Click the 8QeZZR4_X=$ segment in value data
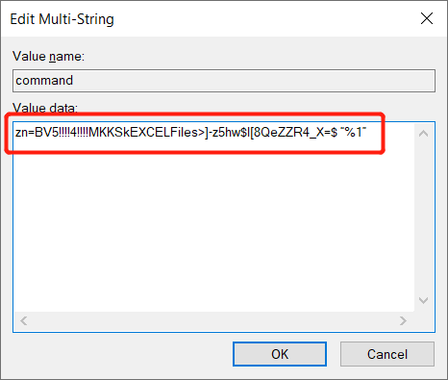The width and height of the screenshot is (448, 380). (x=295, y=132)
